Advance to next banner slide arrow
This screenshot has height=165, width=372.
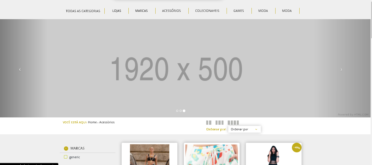tap(341, 70)
